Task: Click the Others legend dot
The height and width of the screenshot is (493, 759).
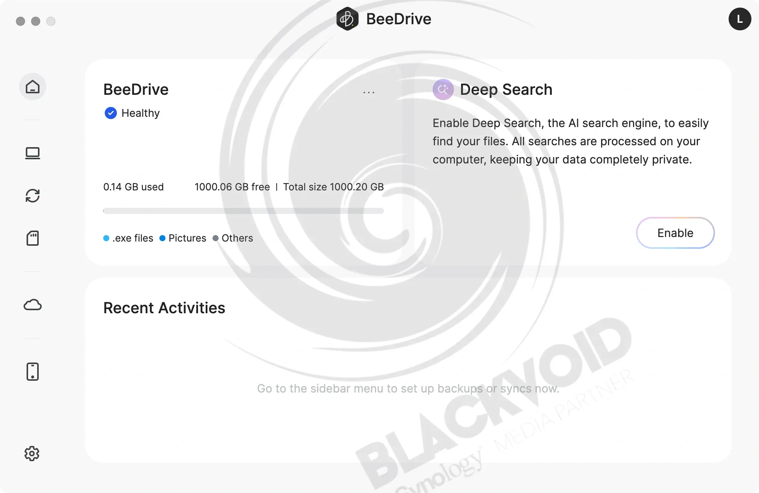Action: click(x=216, y=238)
